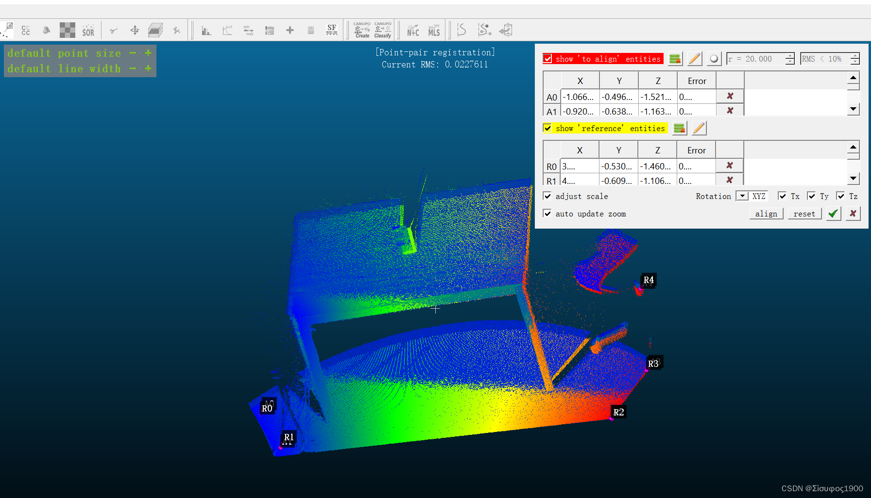Increase the RMS < 10% spinner value
871x498 pixels.
point(855,55)
